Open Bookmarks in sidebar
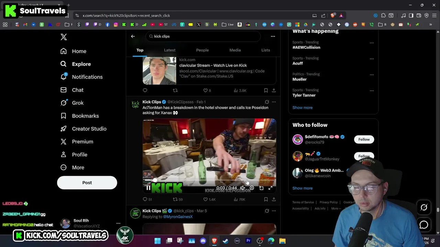The image size is (440, 247). [x=80, y=116]
